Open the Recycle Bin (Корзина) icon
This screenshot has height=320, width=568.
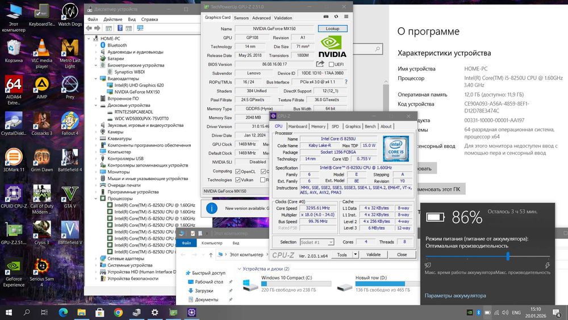tap(14, 51)
